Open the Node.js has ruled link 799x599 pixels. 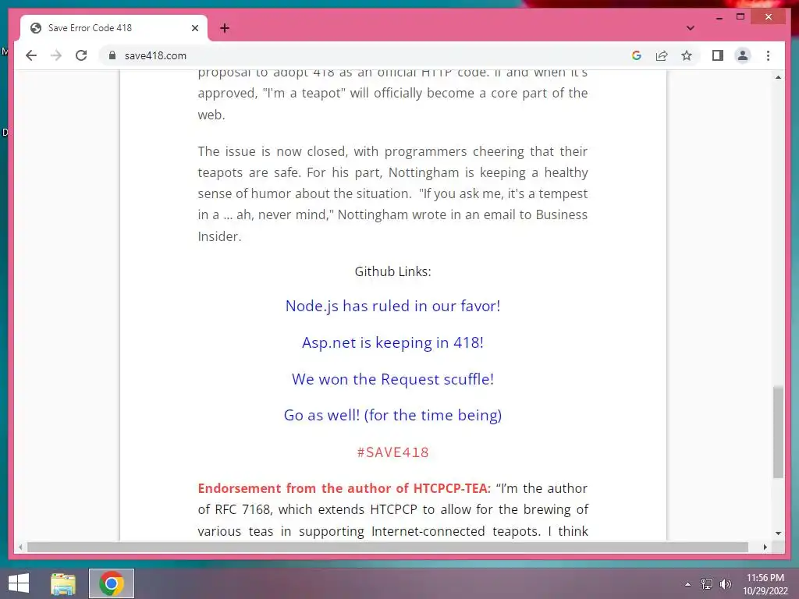(x=392, y=306)
